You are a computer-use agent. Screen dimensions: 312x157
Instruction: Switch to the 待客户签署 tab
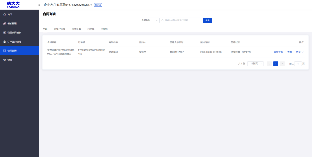(x=60, y=29)
